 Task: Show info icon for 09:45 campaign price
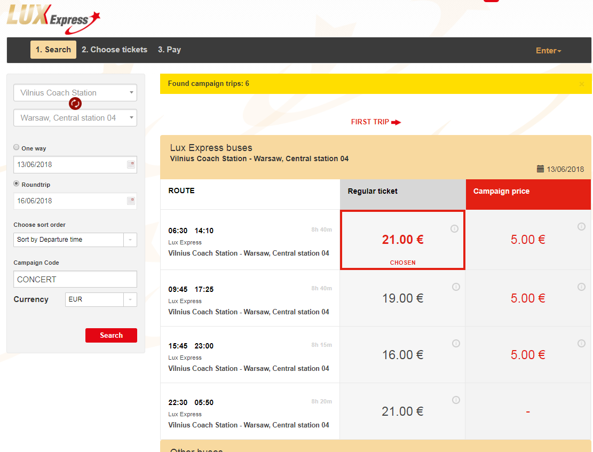(x=581, y=287)
